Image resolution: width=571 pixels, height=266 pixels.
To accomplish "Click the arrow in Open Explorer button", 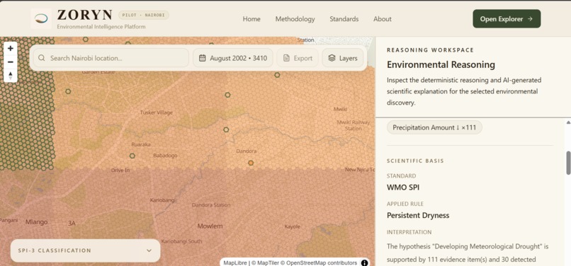I will (530, 19).
